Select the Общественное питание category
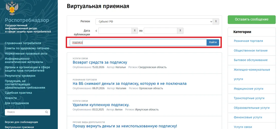The height and width of the screenshot is (129, 279). click(251, 50)
